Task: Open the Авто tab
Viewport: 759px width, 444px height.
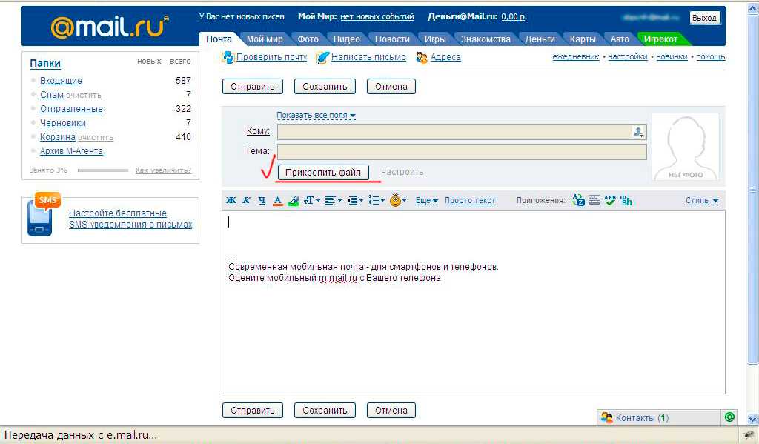Action: point(620,39)
